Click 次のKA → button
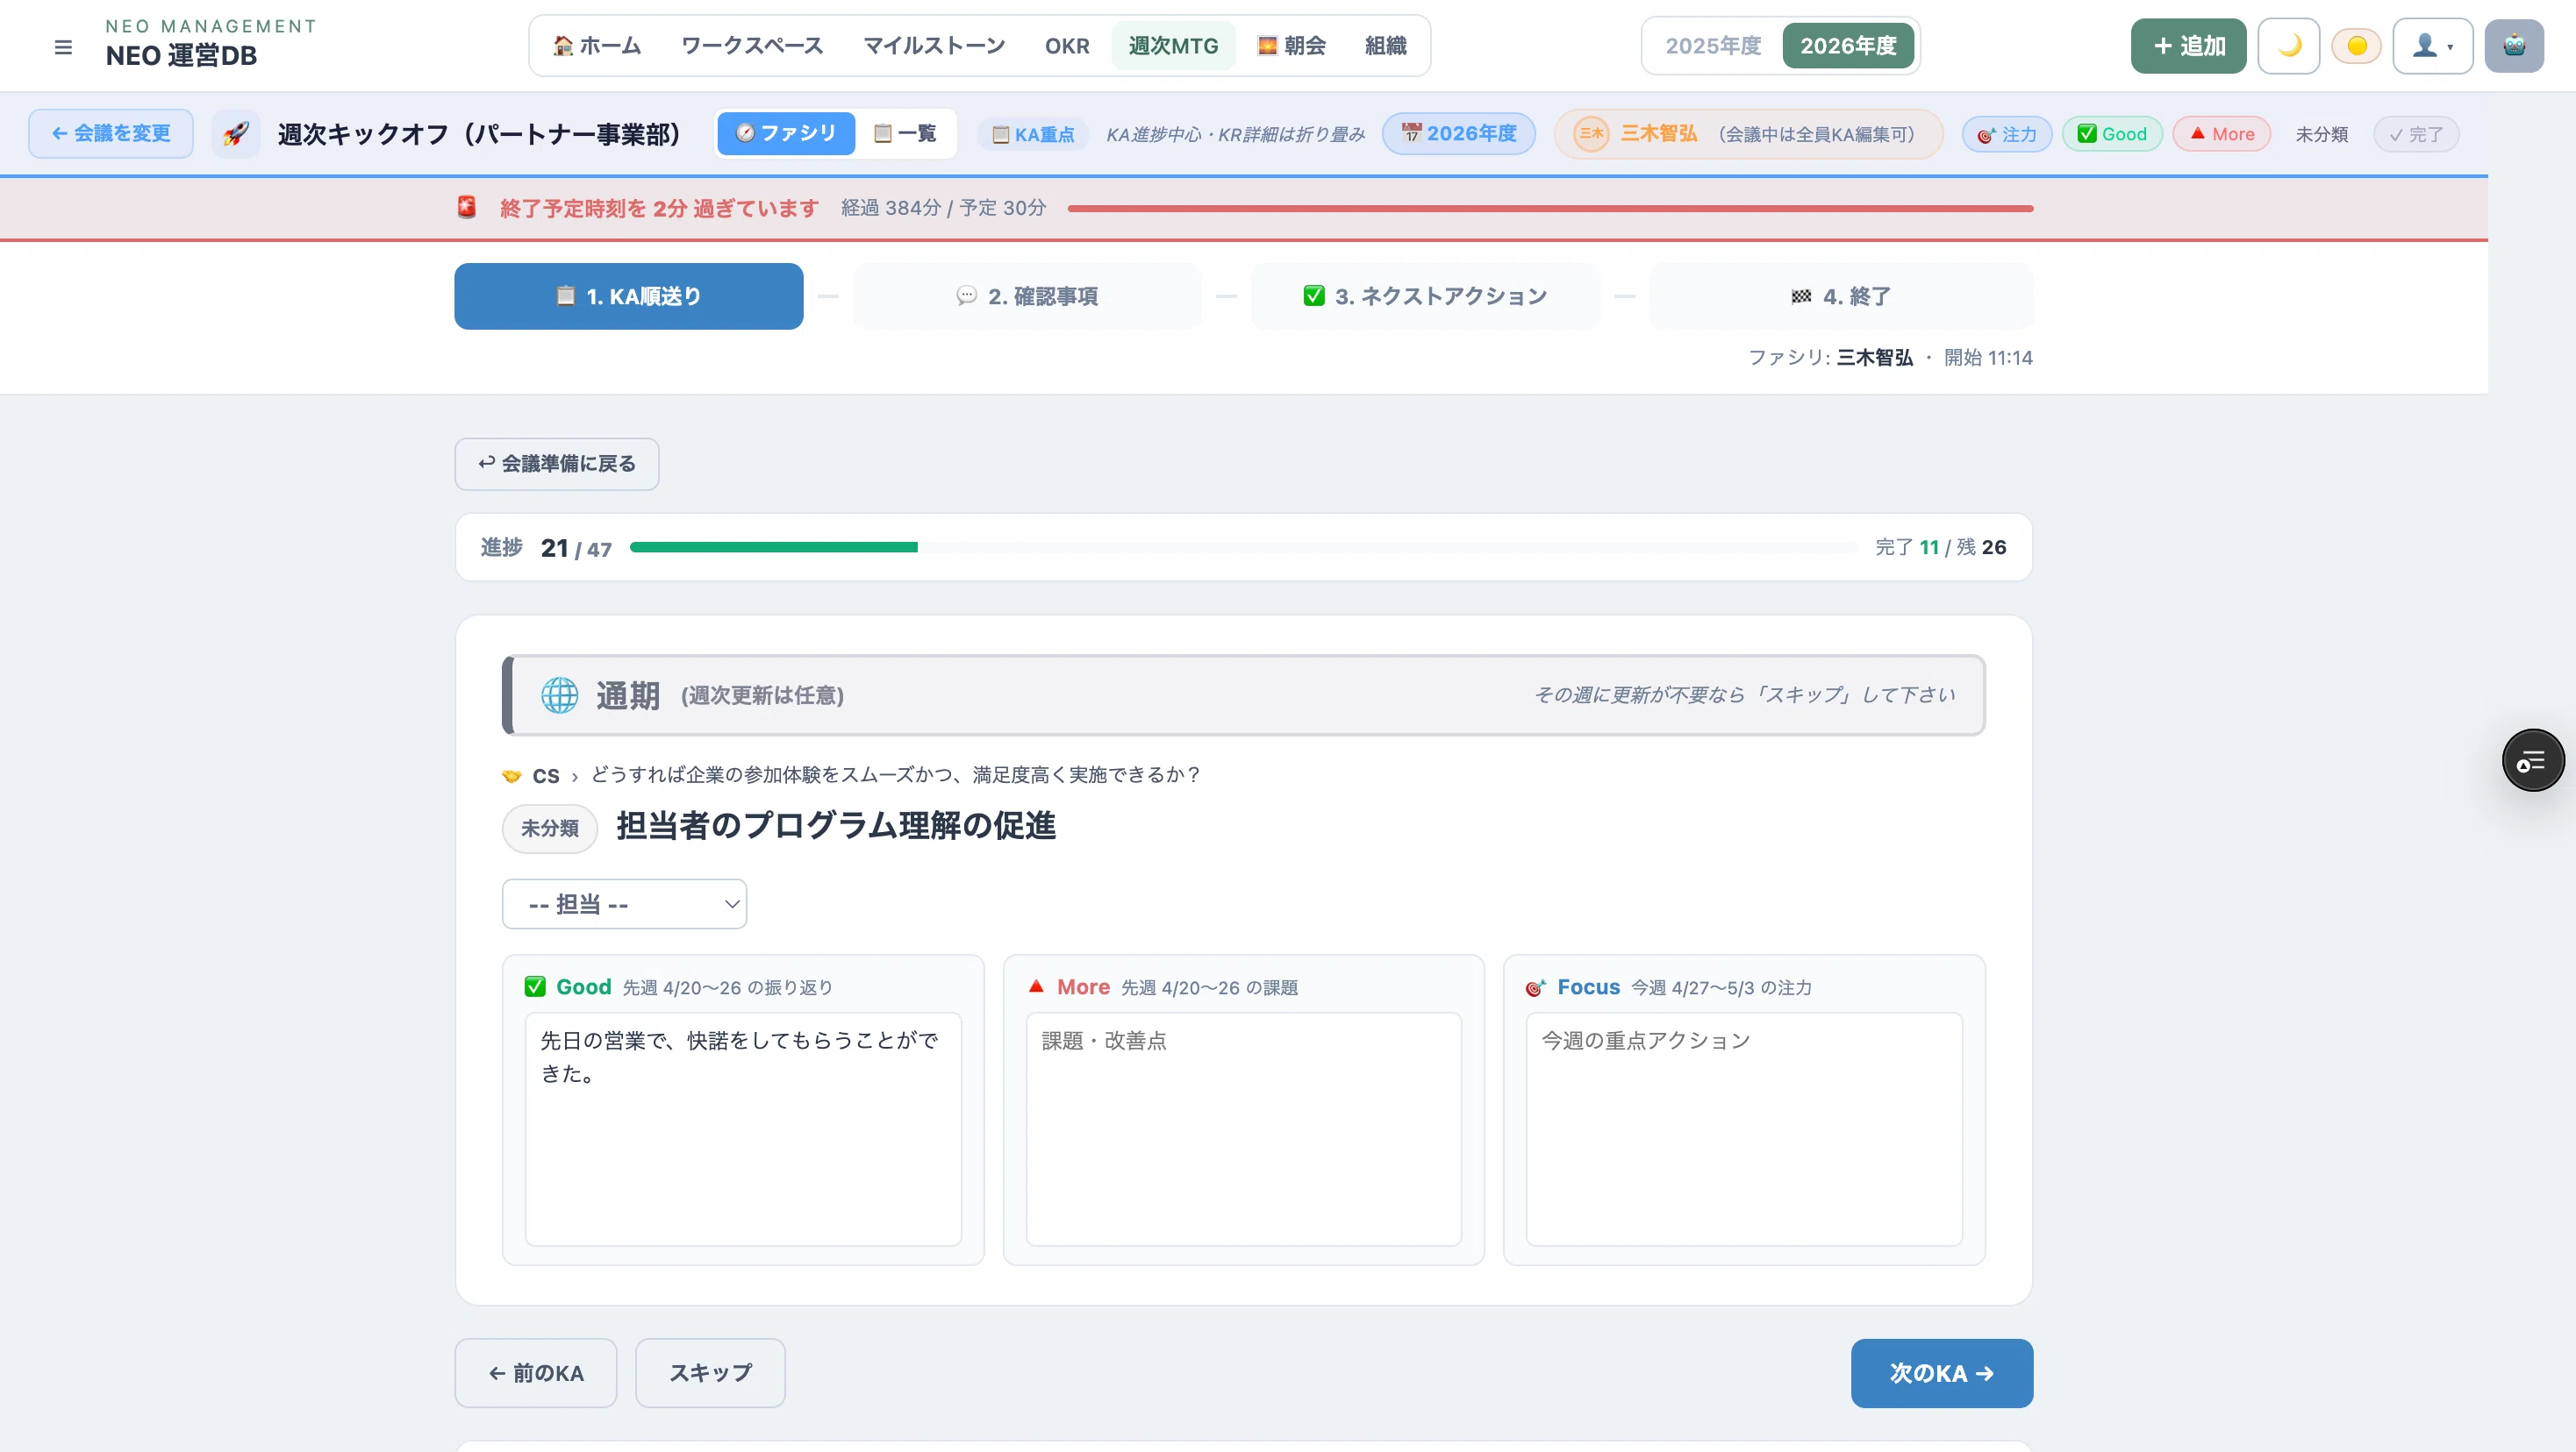Screen dimensions: 2576x1452 tap(1941, 1373)
